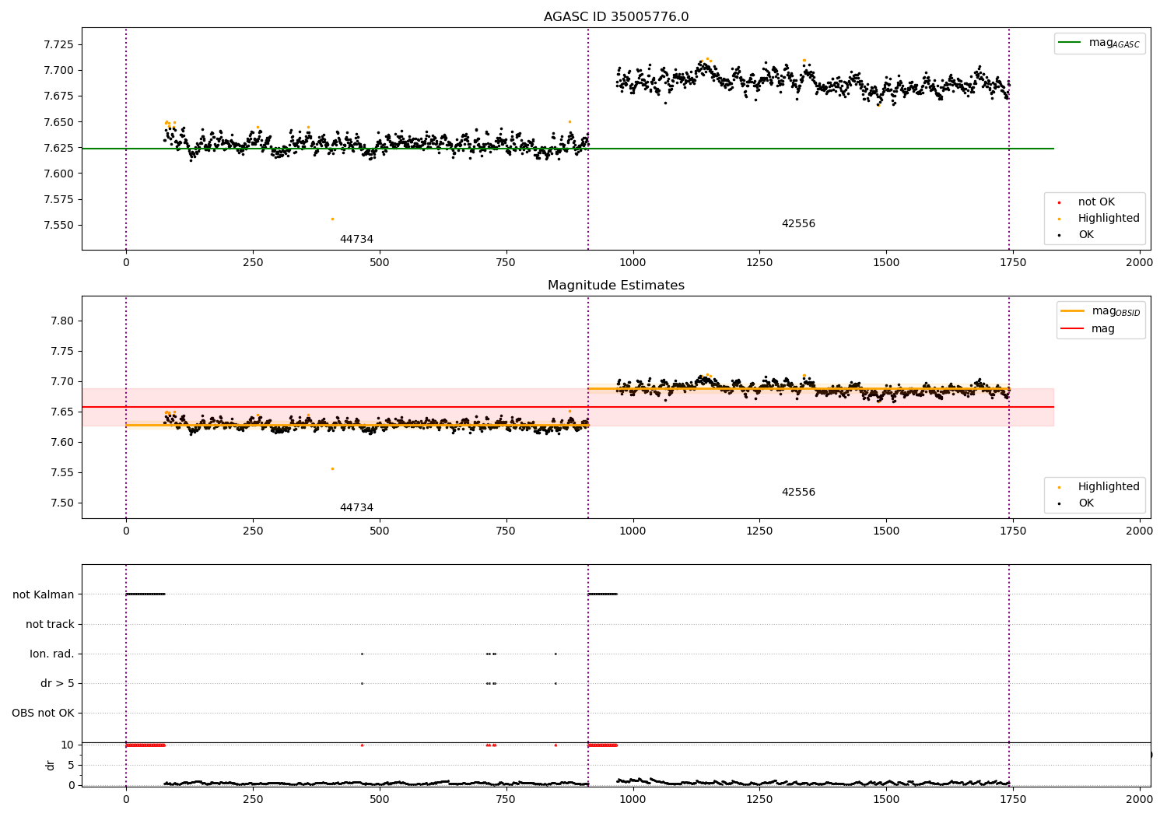Click the 1750 x-tick label under Magnitude Estimates plot
The height and width of the screenshot is (817, 1167).
[1013, 531]
